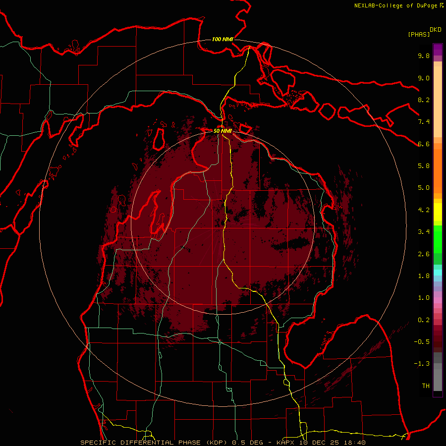Select the 7.4 scale label

point(424,122)
